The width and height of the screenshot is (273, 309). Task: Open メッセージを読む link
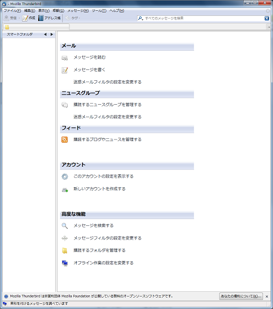tap(90, 57)
